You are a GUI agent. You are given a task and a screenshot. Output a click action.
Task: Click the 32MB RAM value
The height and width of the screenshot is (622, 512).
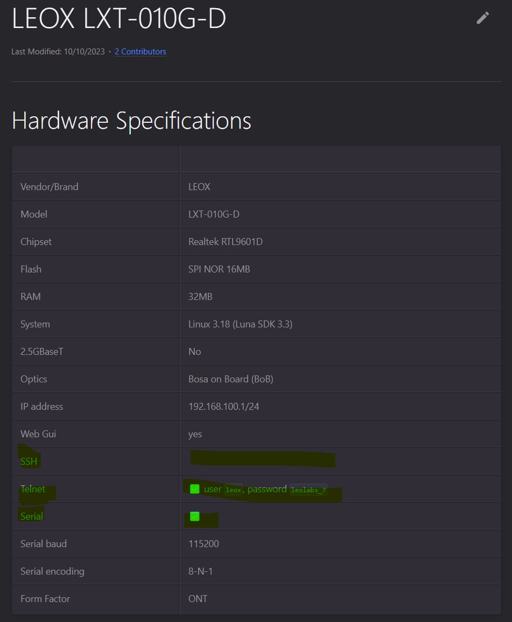(x=200, y=297)
